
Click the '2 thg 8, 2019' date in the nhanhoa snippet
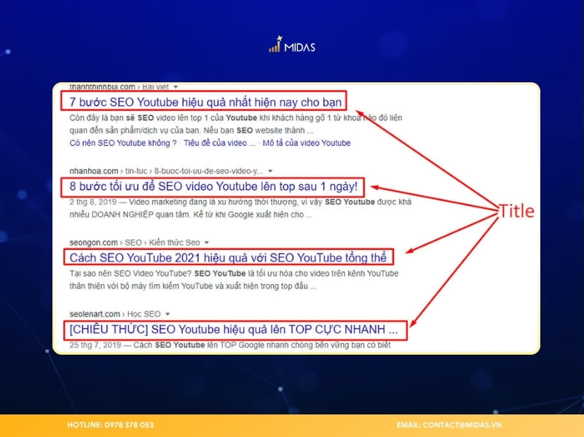(93, 202)
